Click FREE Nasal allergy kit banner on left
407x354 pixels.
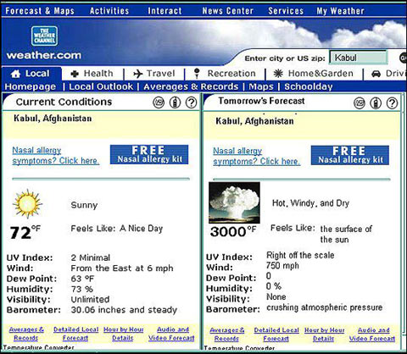[x=149, y=154]
